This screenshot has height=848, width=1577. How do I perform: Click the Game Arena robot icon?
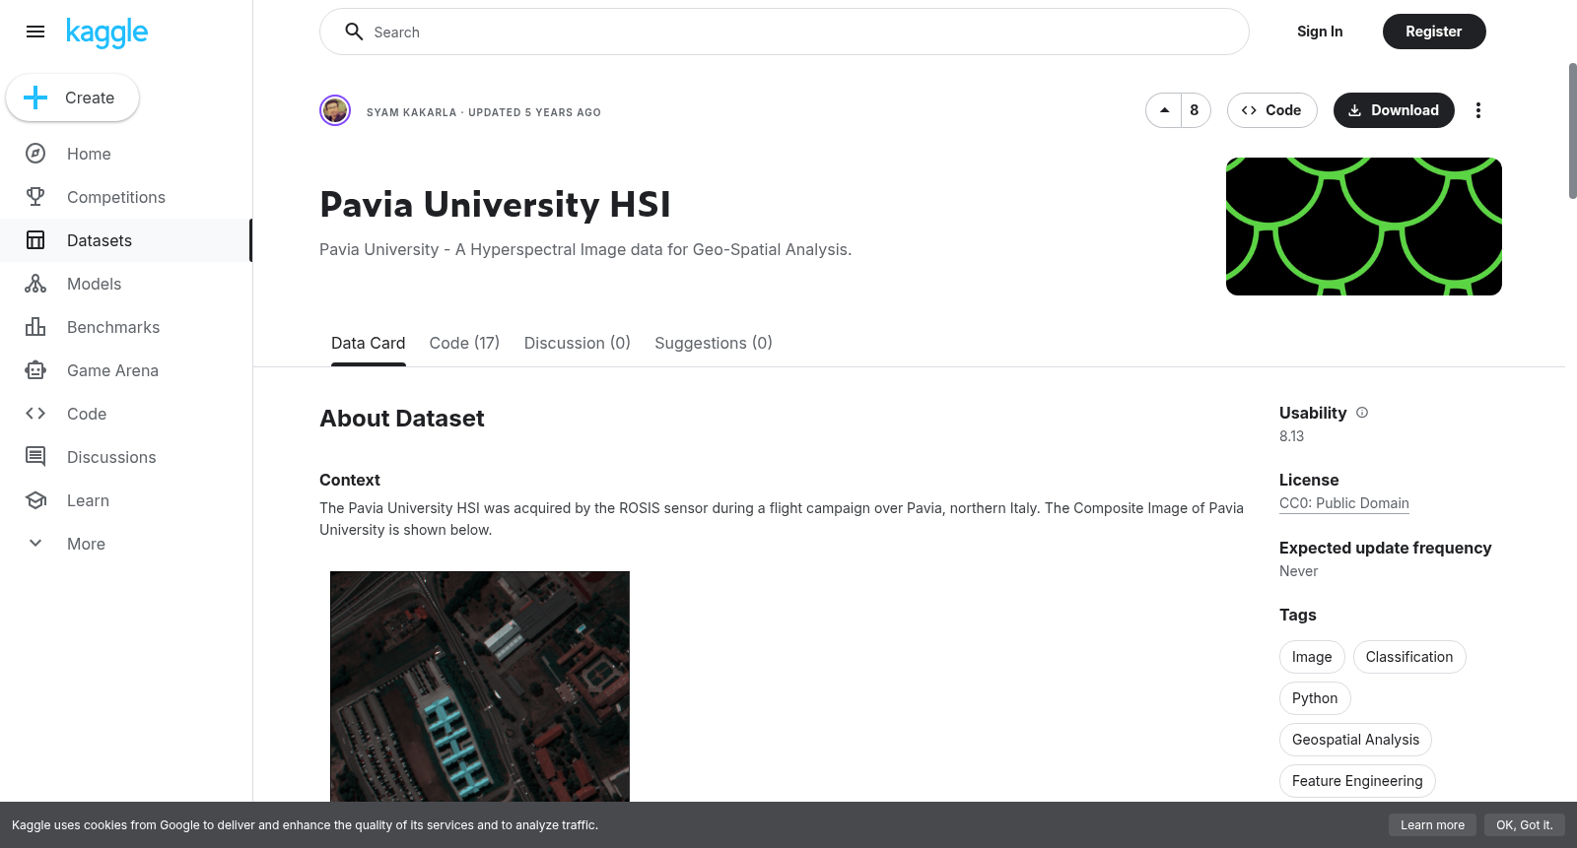pos(35,370)
